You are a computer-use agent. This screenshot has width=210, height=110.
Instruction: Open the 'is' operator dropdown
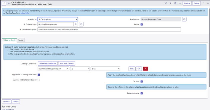click(80, 69)
